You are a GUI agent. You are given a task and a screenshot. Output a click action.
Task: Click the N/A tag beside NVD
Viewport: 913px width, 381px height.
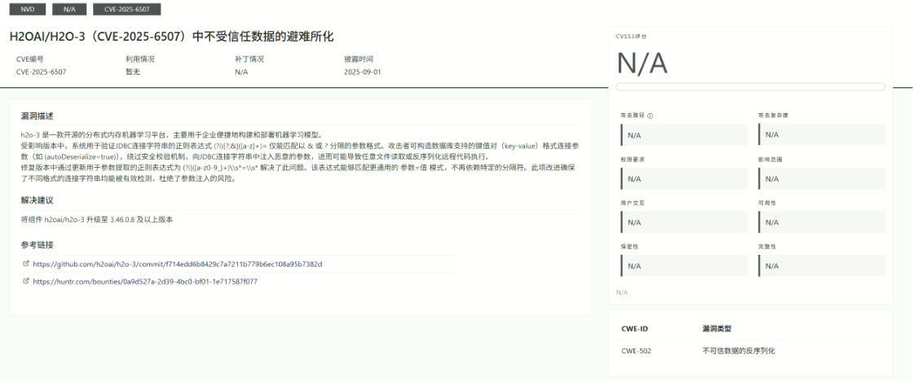tap(69, 9)
